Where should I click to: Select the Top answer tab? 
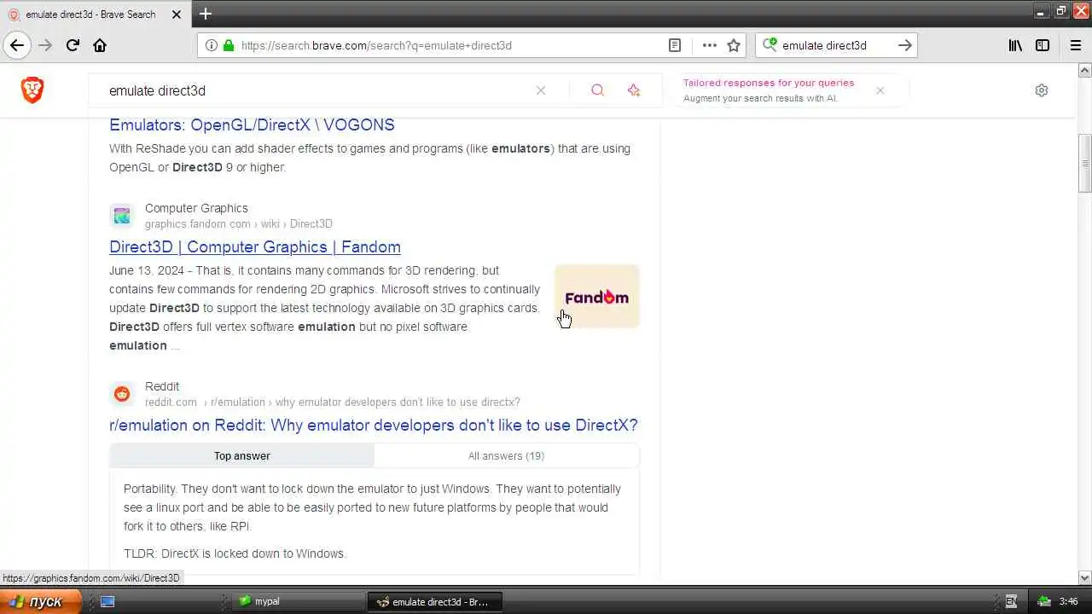point(241,455)
